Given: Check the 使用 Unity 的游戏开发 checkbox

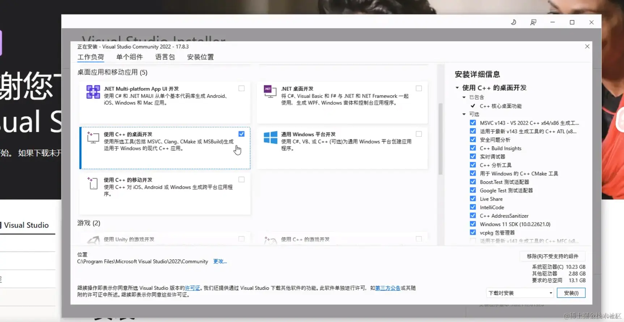Looking at the screenshot, I should point(241,239).
